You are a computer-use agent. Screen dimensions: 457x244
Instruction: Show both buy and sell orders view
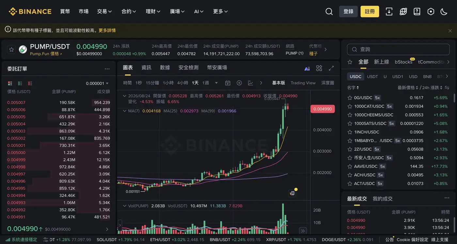[10, 83]
